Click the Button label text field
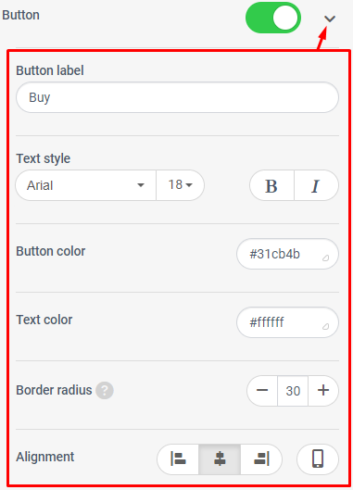353x490 pixels. (177, 97)
